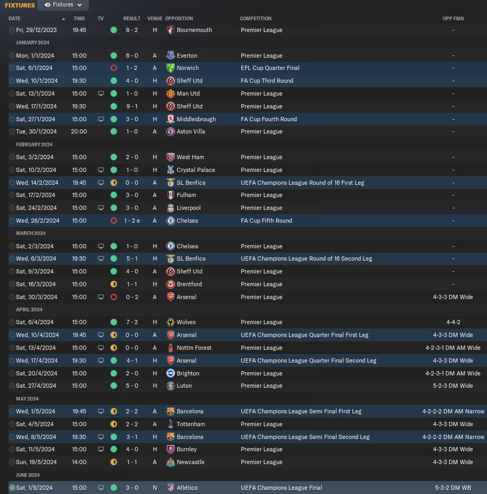Viewport: 487px width, 494px height.
Task: Click the draw indicator for Brentford match
Action: 114,284
